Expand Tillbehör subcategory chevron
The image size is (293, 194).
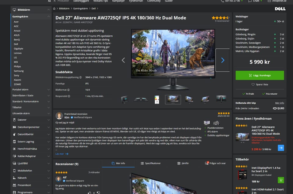49,108
